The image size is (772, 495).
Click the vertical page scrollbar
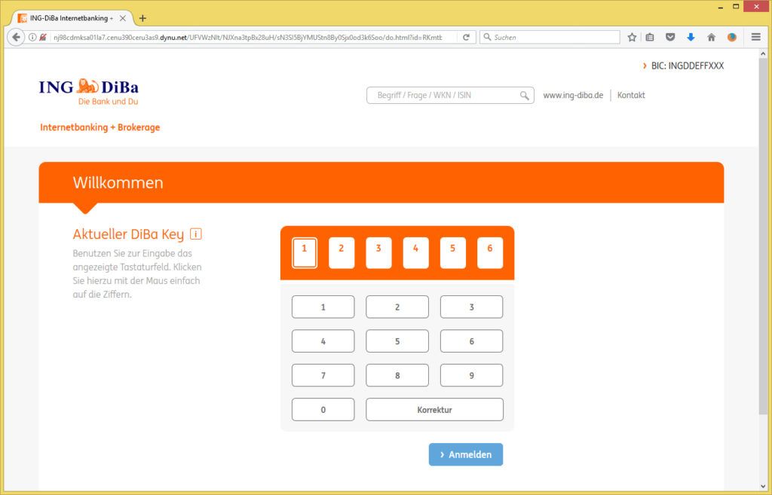[x=763, y=236]
